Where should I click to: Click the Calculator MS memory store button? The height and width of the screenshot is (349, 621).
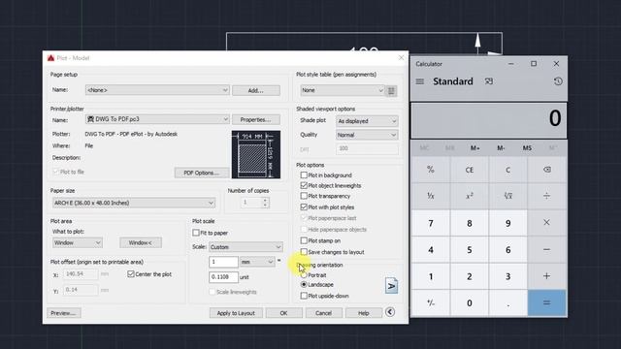point(527,148)
